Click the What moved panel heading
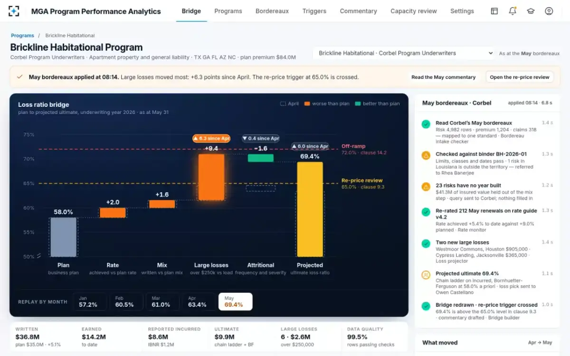Screen dimensions: 570x356 click(x=440, y=343)
